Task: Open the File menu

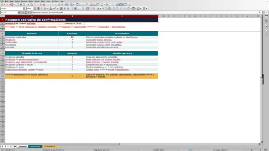Action: pos(2,1)
